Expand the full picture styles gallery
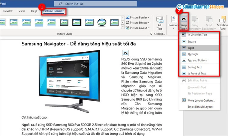Image resolution: width=228 pixels, height=136 pixels. pos(123,27)
